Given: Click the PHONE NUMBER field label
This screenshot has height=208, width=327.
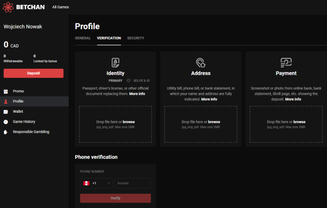Looking at the screenshot, I should [92, 172].
